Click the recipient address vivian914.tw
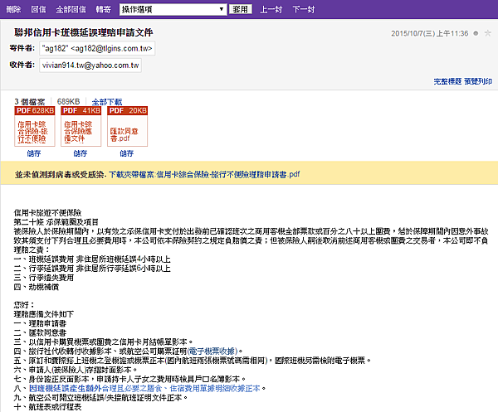This screenshot has width=498, height=412. coord(90,65)
